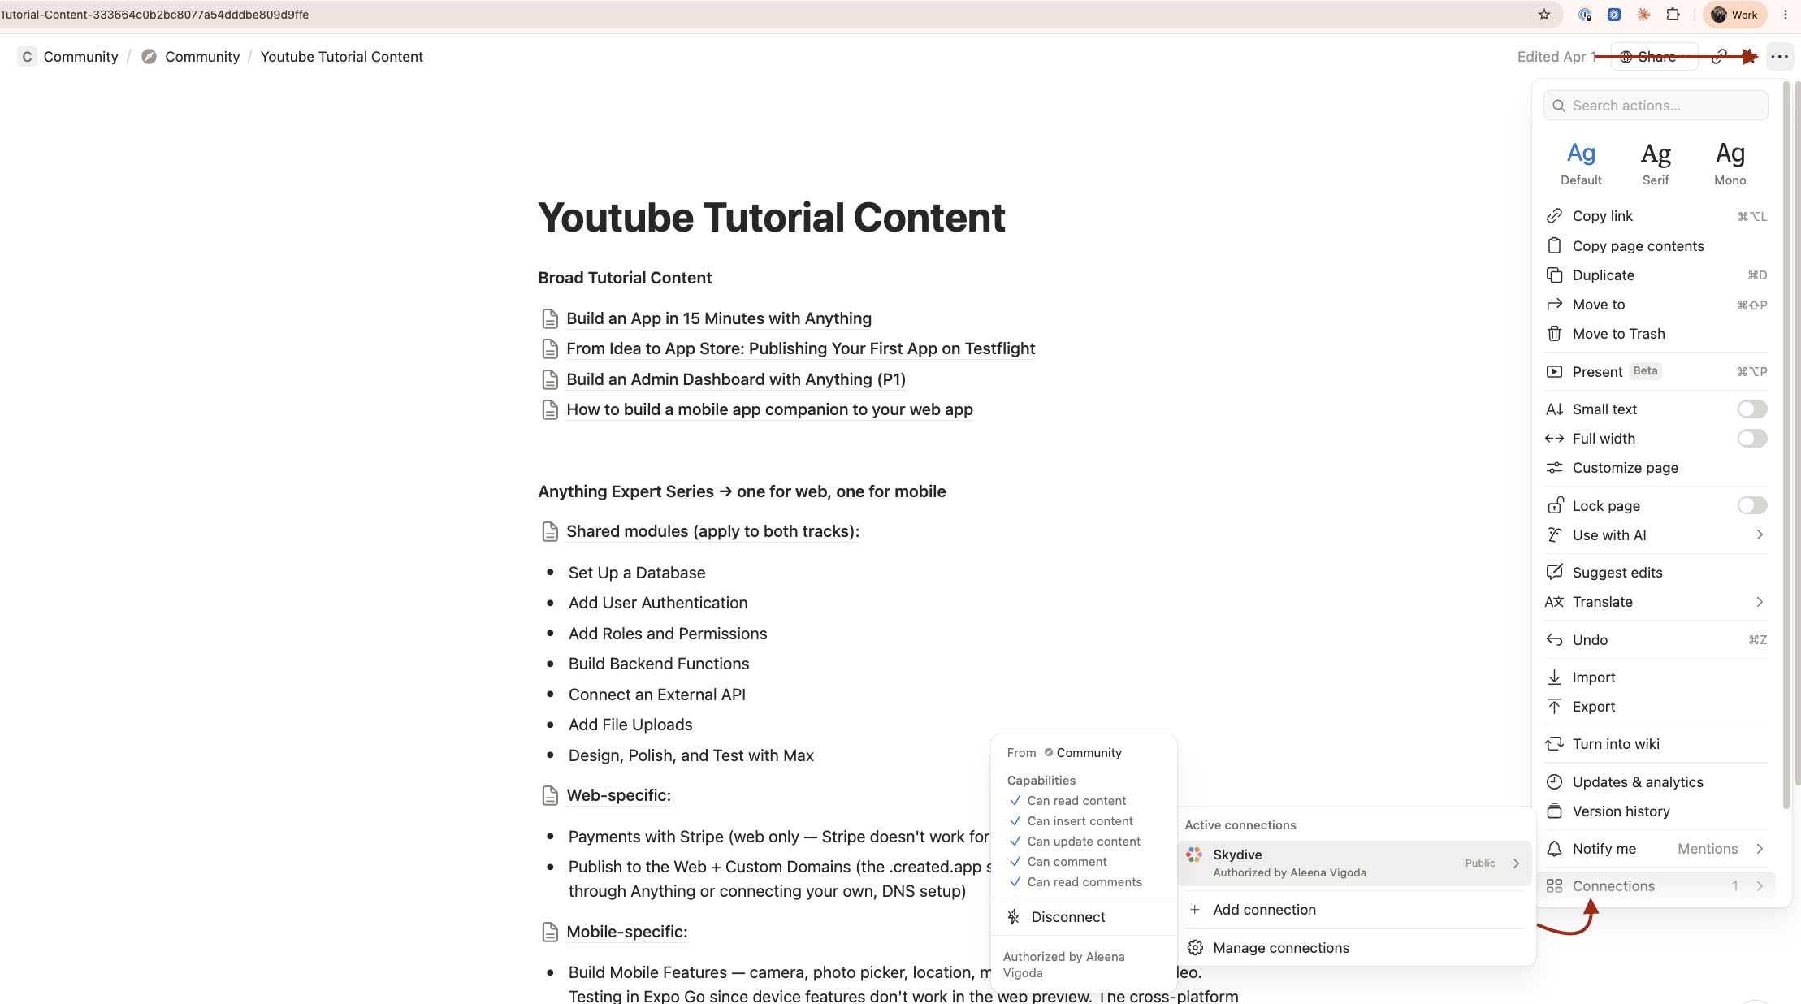
Task: Click the Skydive connection logo
Action: pos(1194,855)
